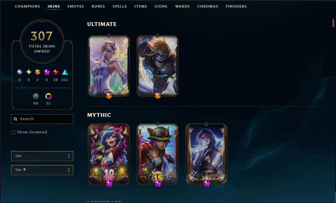Click the Epic tier cyan triangle gem icon

coord(65,72)
